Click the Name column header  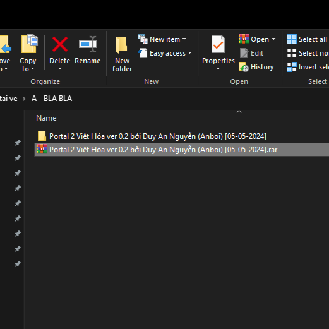(46, 118)
